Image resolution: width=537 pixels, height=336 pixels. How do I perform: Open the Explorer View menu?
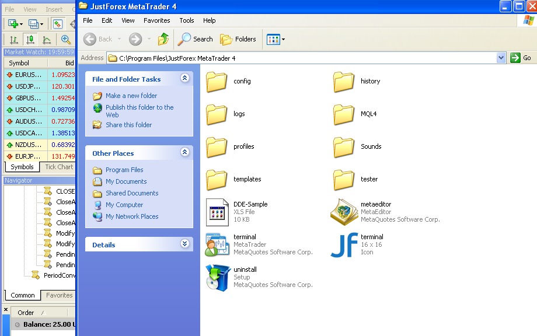point(128,20)
